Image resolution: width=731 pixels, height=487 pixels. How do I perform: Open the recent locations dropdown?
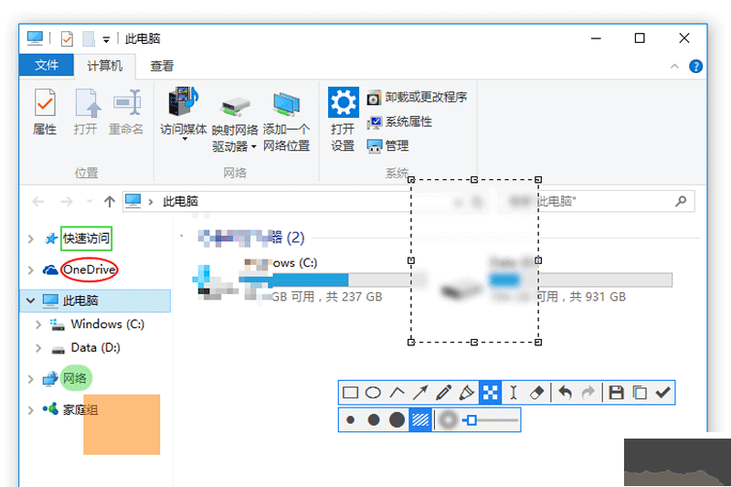(90, 201)
